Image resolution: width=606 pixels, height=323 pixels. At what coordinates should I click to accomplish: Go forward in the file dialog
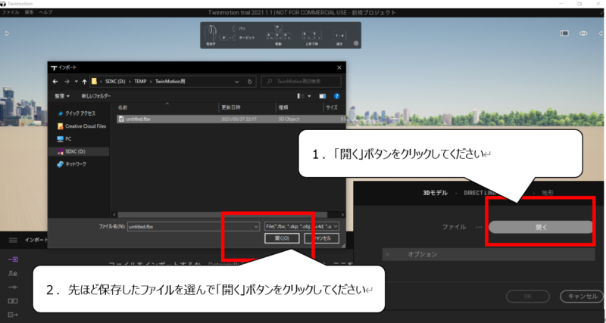click(67, 82)
